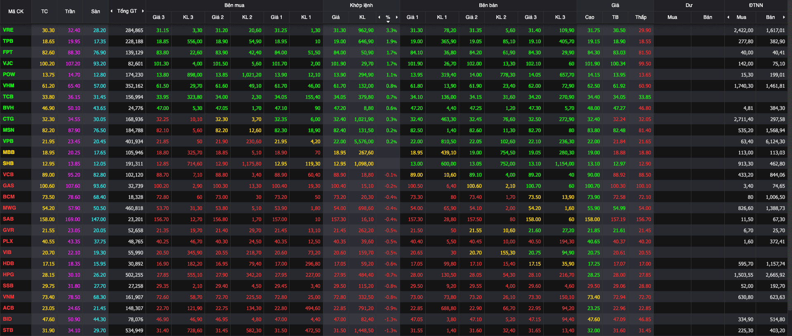Sort by the Sàn floor price header
Viewport: 792px width, 336px height.
point(96,12)
